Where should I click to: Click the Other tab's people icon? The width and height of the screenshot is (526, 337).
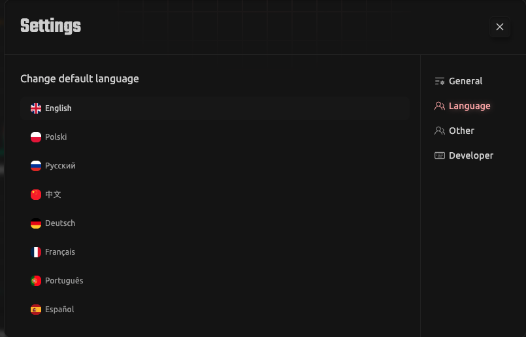coord(440,131)
